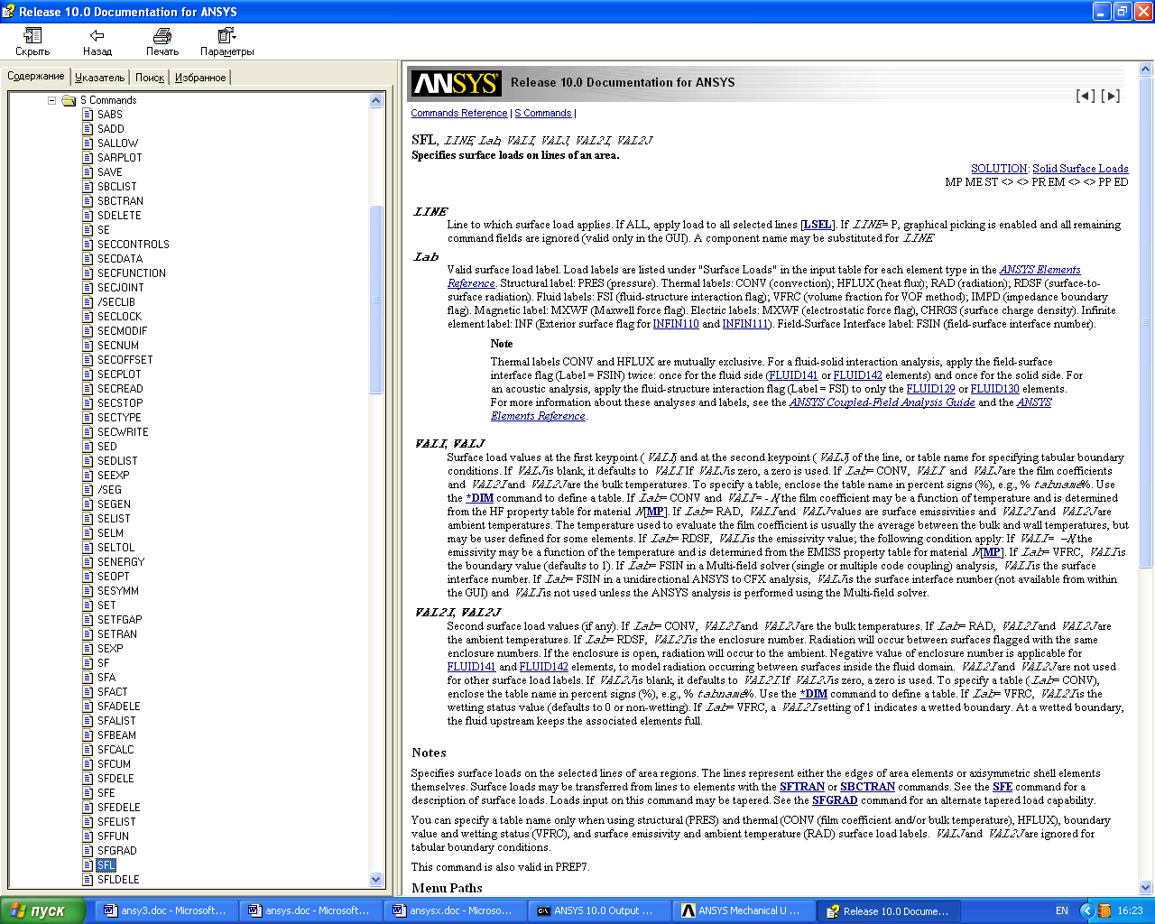Switch to ANSYS 10.0 Output taskbar item
Image resolution: width=1155 pixels, height=924 pixels.
(598, 910)
